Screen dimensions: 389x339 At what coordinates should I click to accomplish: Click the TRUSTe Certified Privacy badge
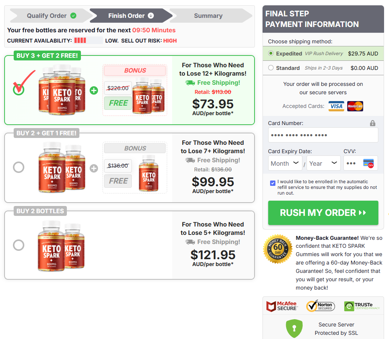[x=361, y=306]
